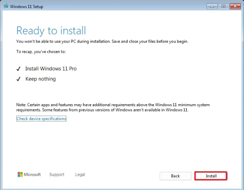This screenshot has width=244, height=190.
Task: Minimize the Windows 11 Setup window
Action: (212, 7)
